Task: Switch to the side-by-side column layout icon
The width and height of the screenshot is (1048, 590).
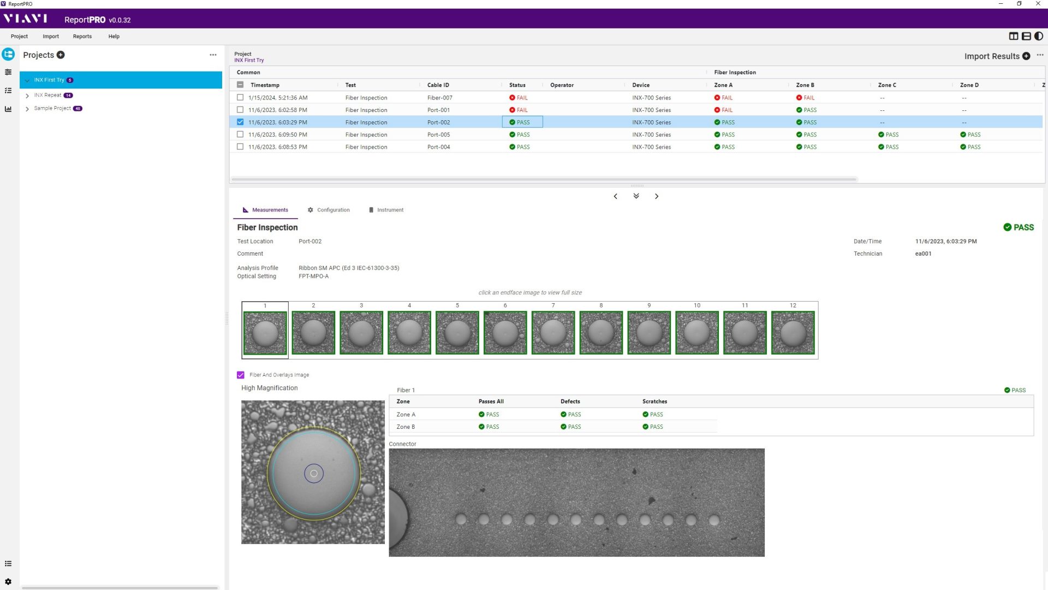Action: [x=1014, y=36]
